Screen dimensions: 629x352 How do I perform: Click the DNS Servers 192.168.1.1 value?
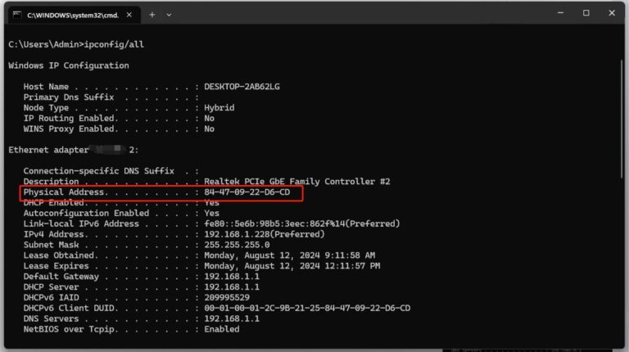(232, 318)
